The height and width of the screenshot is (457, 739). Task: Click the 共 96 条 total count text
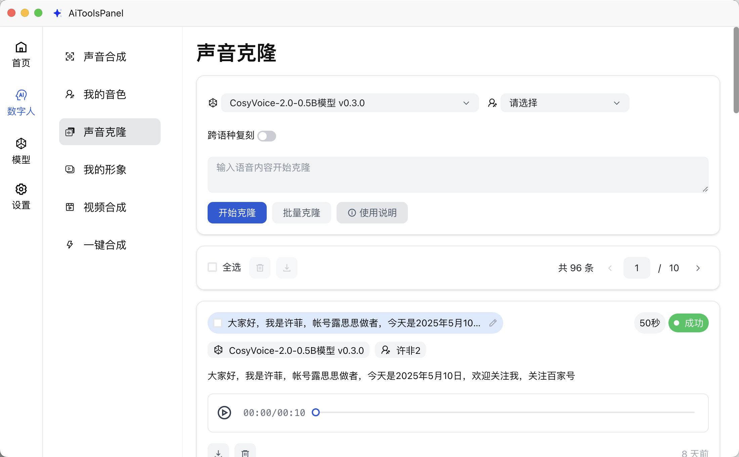[x=576, y=268]
